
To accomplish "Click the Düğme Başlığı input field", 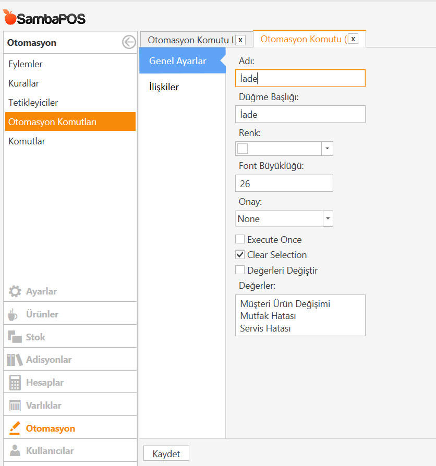I will click(x=300, y=114).
